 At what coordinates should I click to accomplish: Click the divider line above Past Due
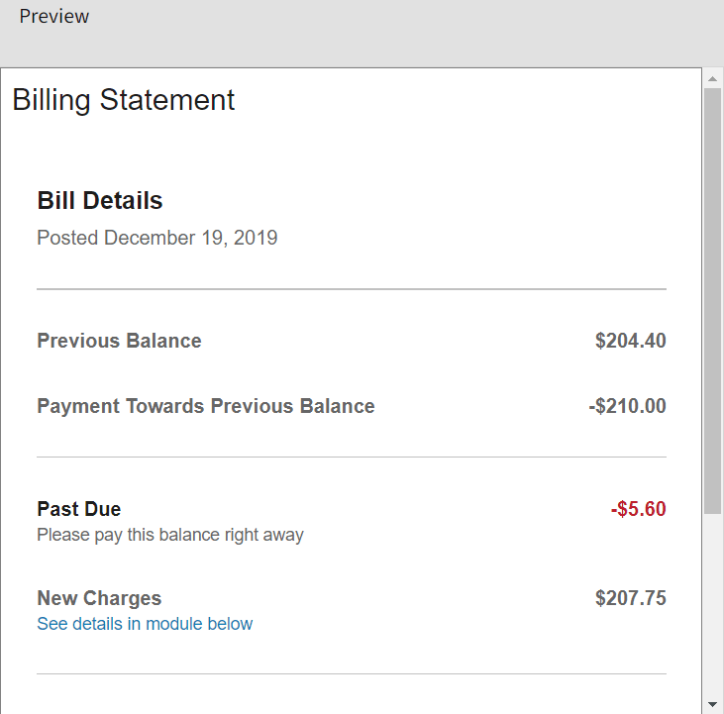pos(352,458)
